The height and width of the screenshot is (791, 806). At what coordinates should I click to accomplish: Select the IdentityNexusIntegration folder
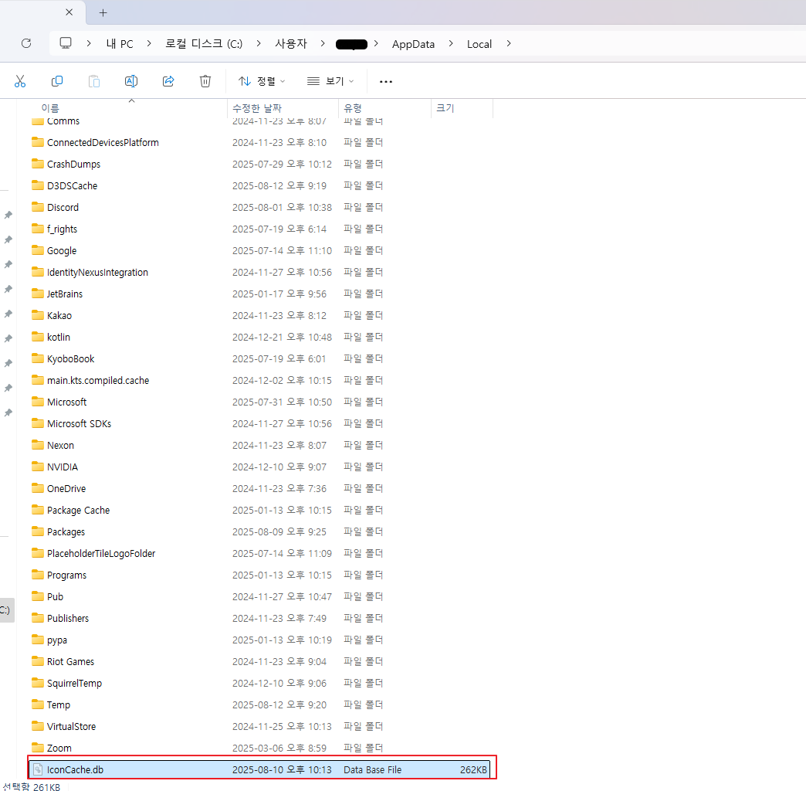pyautogui.click(x=97, y=272)
